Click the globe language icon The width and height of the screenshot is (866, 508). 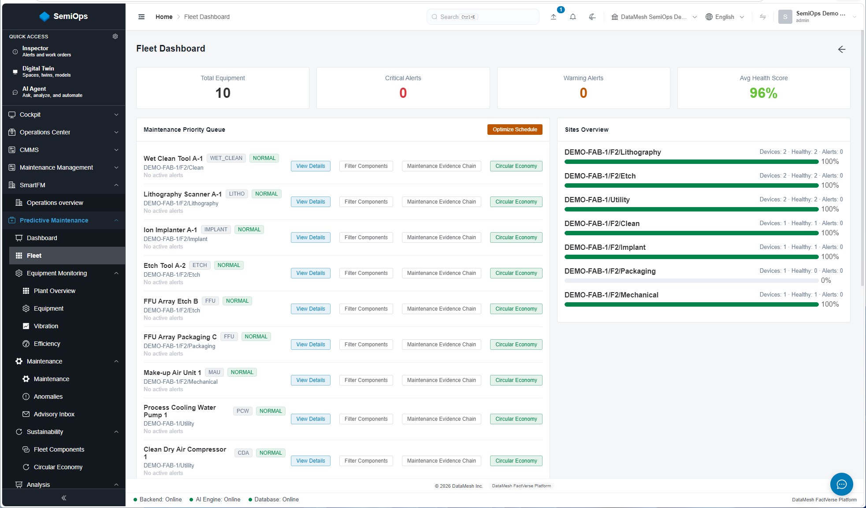(709, 17)
